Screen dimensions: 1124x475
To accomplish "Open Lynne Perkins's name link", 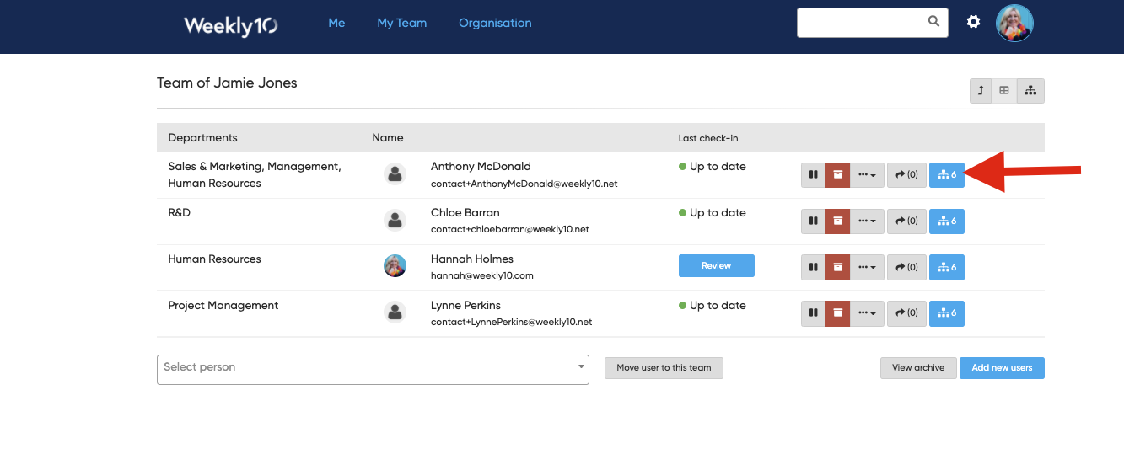I will click(x=465, y=306).
